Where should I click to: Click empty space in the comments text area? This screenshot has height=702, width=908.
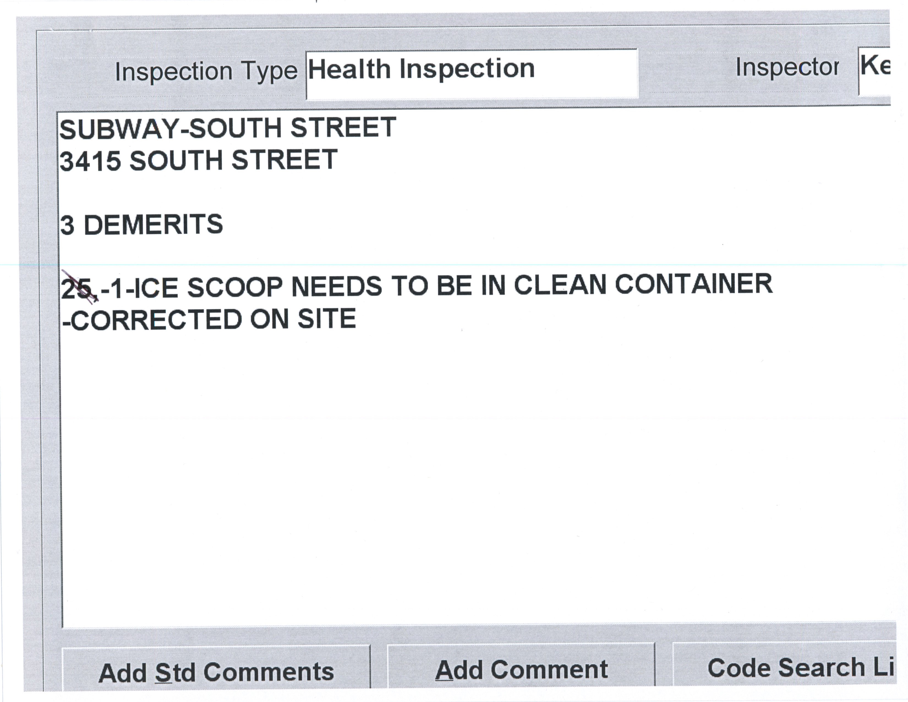pos(457,478)
